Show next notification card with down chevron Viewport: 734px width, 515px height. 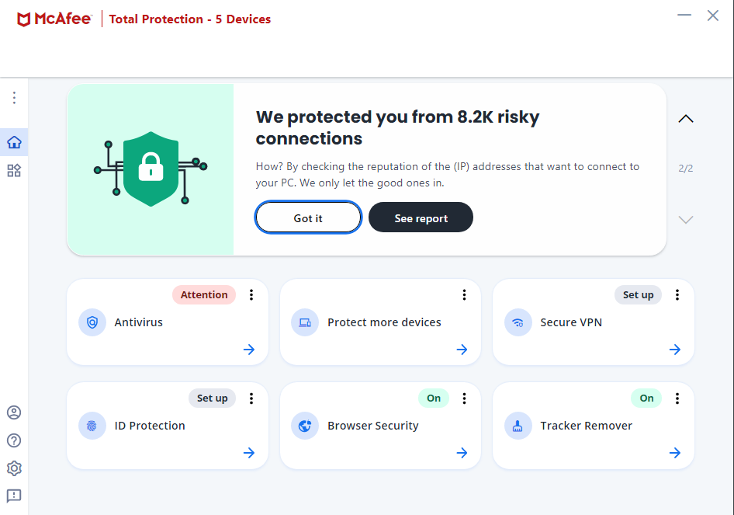click(685, 220)
